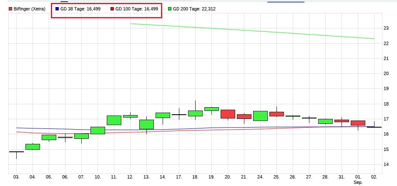
Task: Click the green candlestick on the 11th
Action: 114,120
